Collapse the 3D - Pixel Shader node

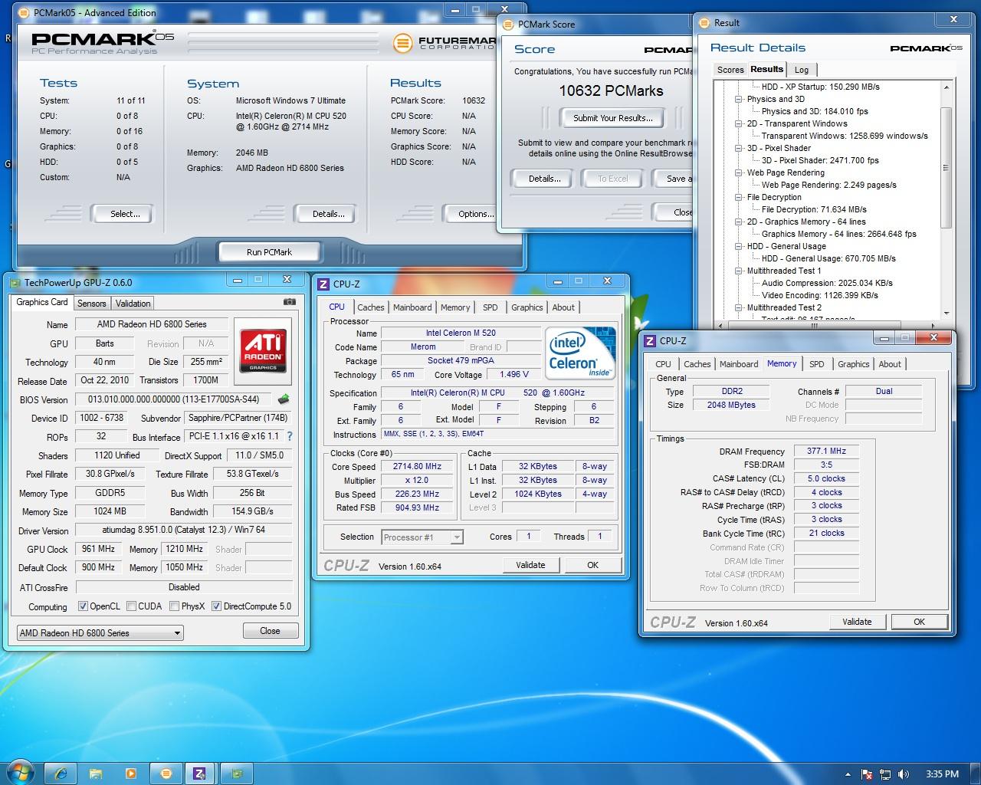738,148
